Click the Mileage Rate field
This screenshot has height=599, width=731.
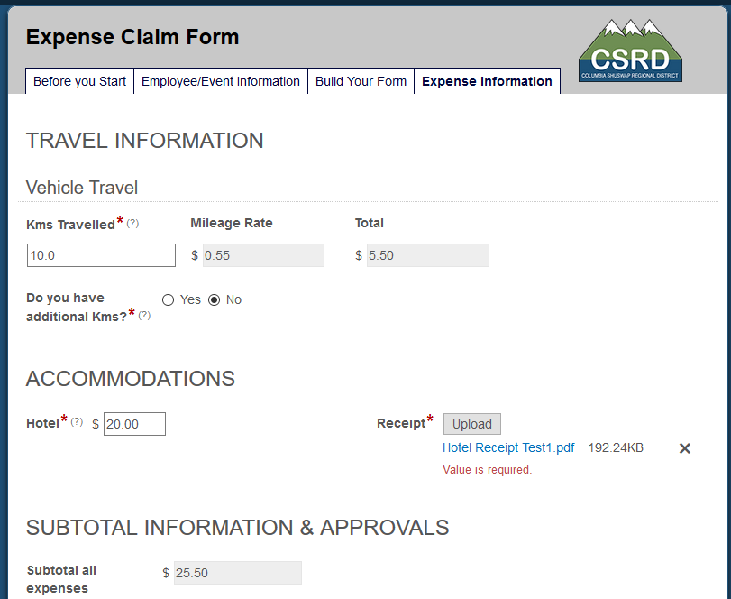(x=263, y=255)
